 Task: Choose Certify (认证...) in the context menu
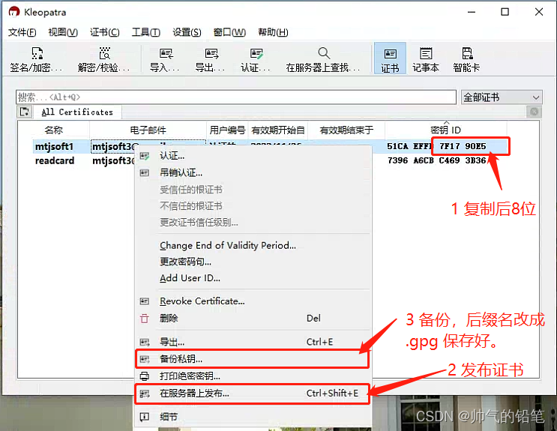tap(253, 156)
